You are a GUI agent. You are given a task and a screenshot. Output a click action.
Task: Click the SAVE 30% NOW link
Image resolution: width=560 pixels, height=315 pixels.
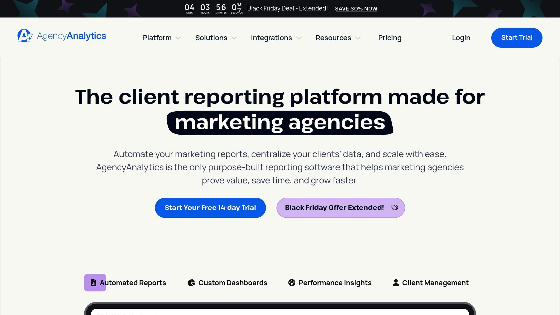pyautogui.click(x=356, y=8)
